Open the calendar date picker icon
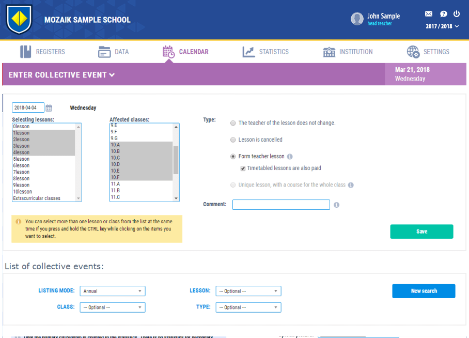469x338 pixels. click(49, 108)
